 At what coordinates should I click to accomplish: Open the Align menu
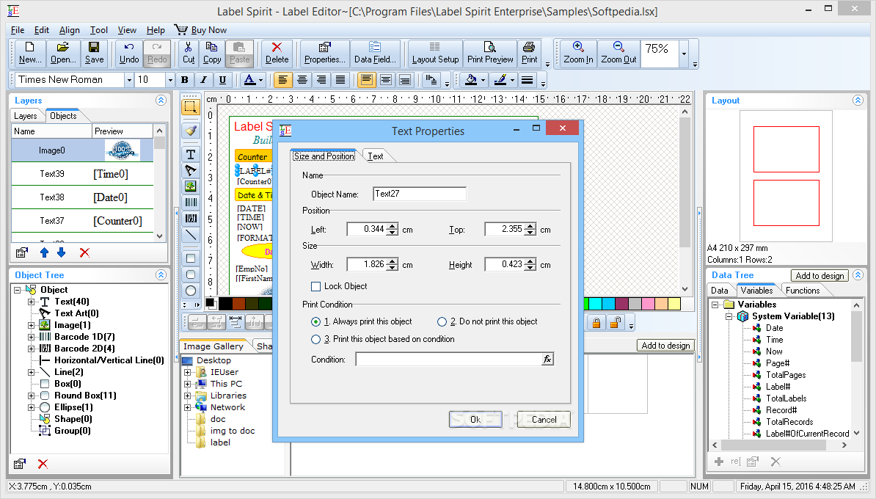point(69,30)
